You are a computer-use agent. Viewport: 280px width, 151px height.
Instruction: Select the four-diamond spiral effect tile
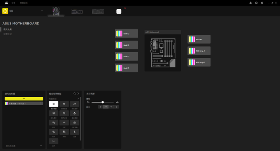point(75,113)
